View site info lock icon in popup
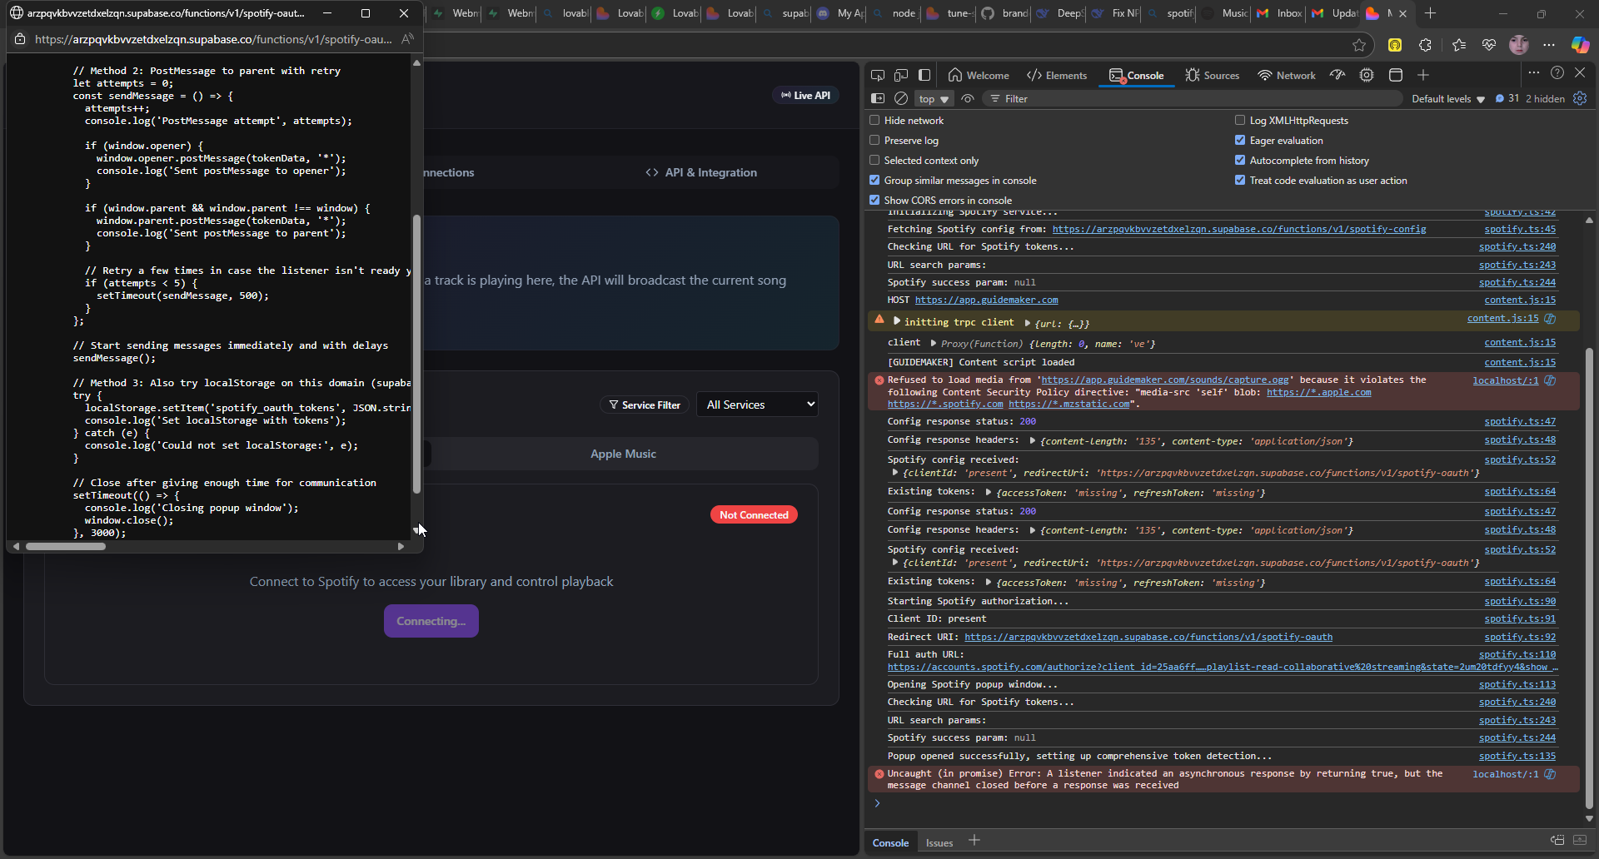This screenshot has width=1599, height=859. [20, 39]
